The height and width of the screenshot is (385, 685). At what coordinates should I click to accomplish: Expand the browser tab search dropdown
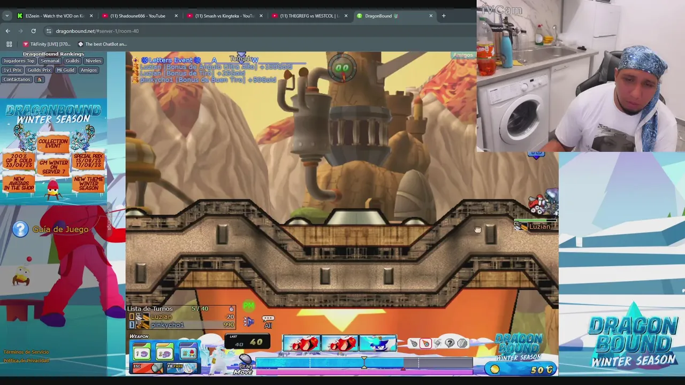pos(6,16)
